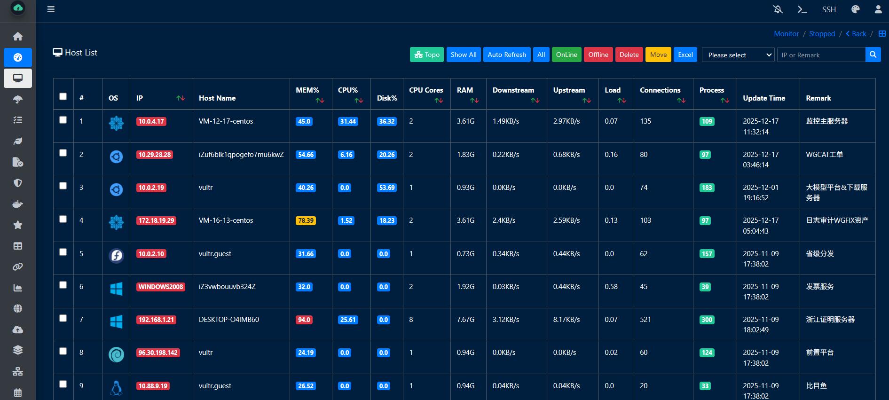Click the red Delete button
Image resolution: width=889 pixels, height=400 pixels.
click(x=629, y=55)
